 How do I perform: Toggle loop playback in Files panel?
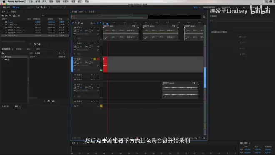pyautogui.click(x=35, y=44)
